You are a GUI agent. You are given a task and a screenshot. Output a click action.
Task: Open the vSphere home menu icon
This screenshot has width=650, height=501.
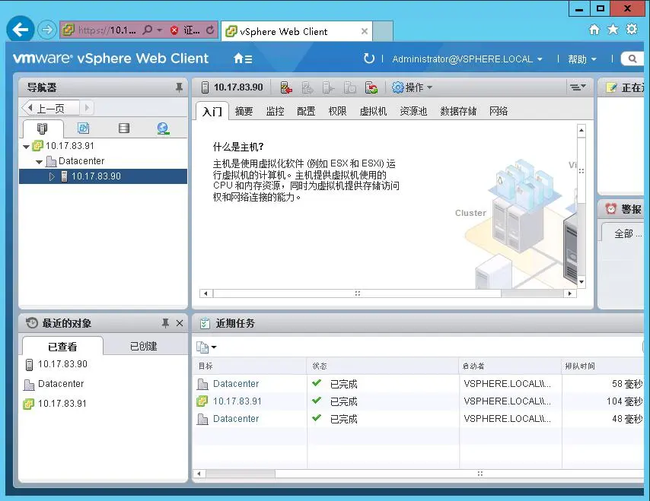click(x=243, y=59)
